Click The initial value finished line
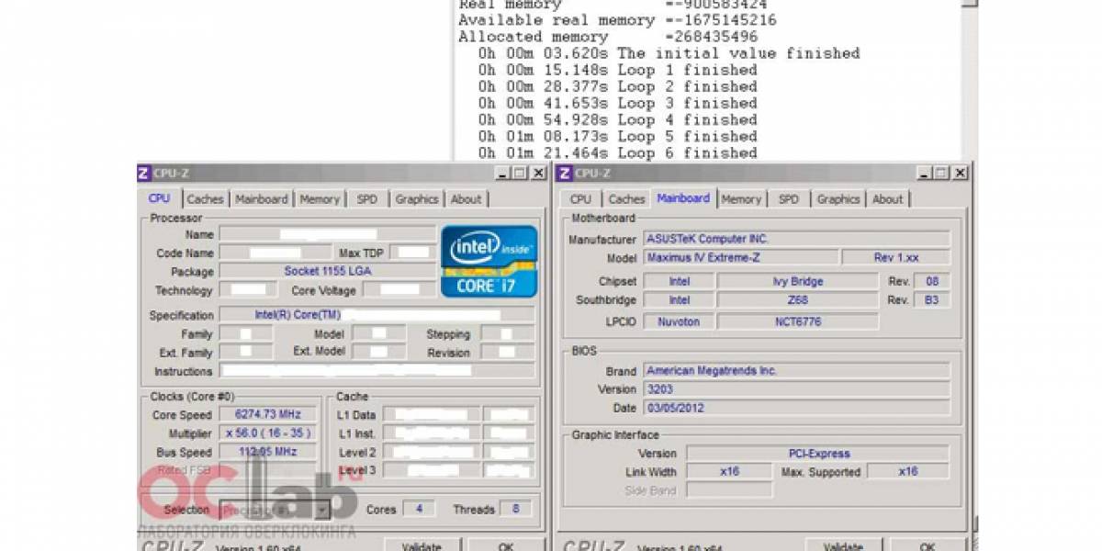1102x551 pixels. click(x=669, y=53)
